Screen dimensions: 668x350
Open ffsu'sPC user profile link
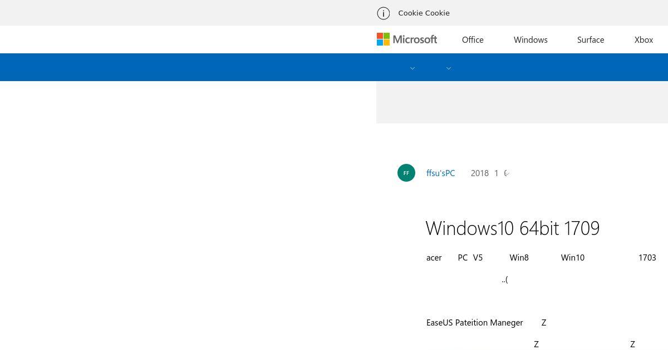(x=441, y=173)
